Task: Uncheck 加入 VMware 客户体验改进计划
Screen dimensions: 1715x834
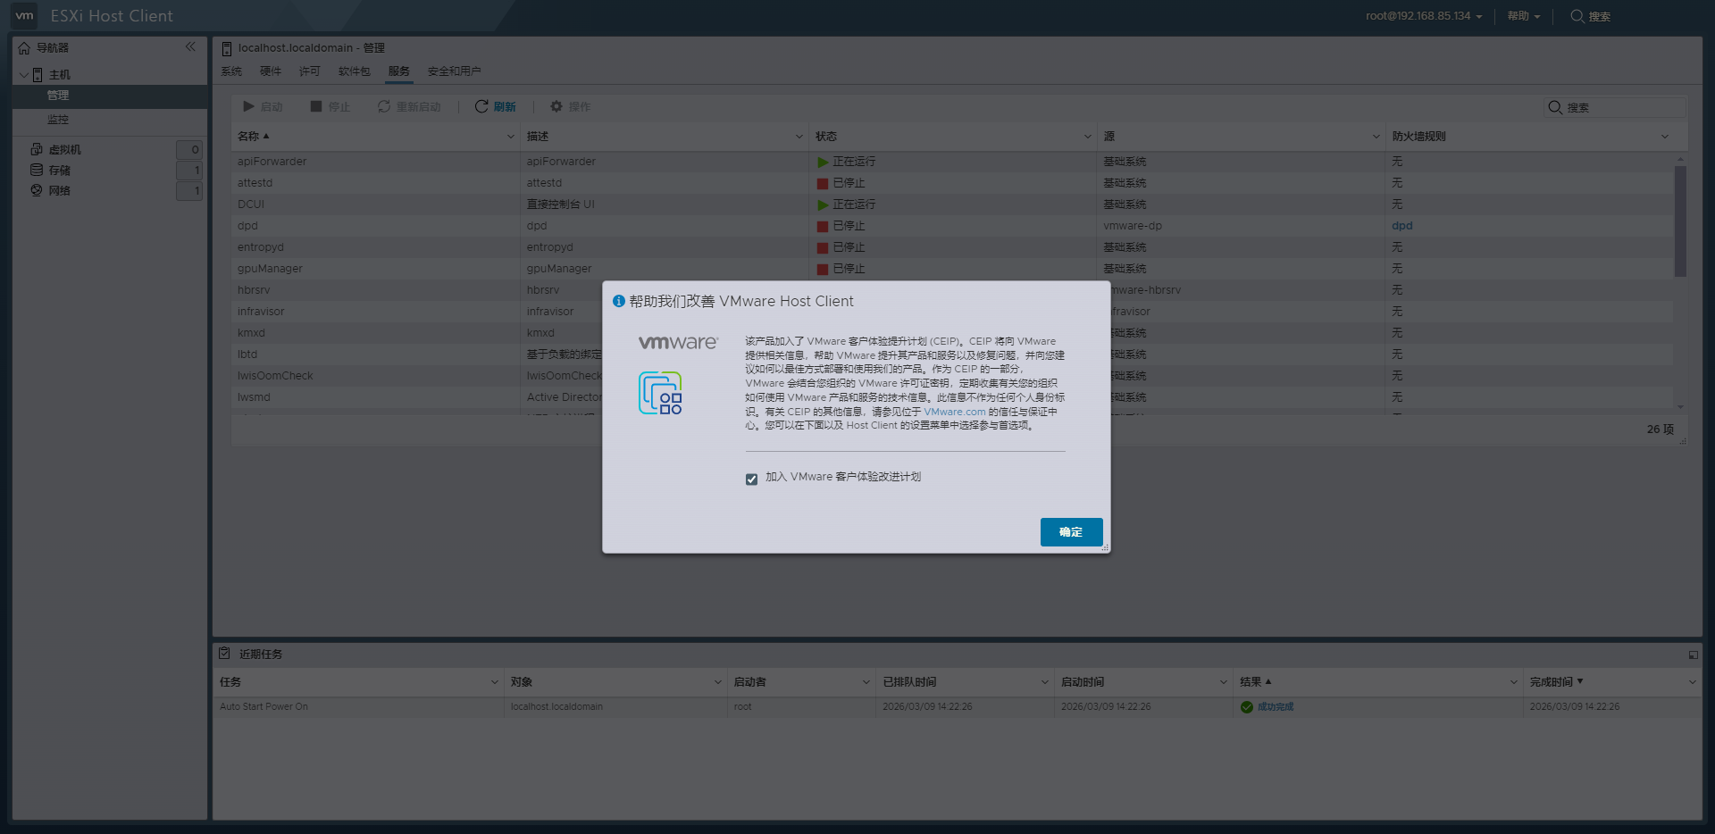Action: pyautogui.click(x=751, y=480)
